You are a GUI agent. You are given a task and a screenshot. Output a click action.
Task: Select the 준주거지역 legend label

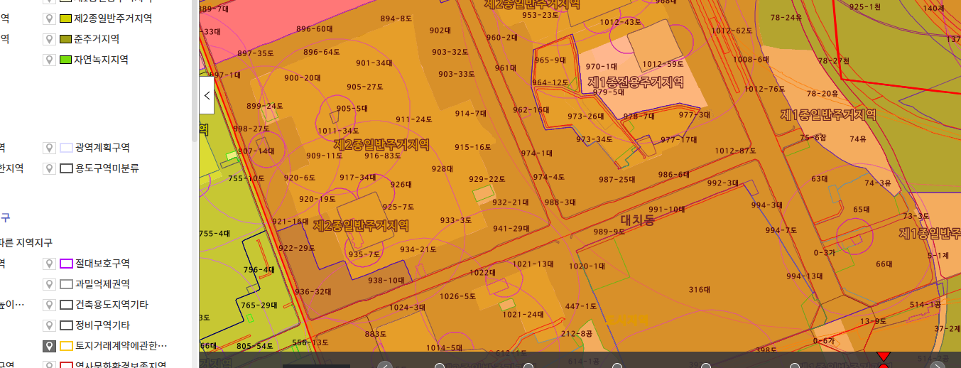97,40
